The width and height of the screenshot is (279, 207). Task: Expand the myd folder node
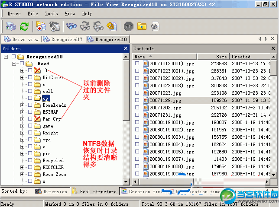[x=22, y=140]
